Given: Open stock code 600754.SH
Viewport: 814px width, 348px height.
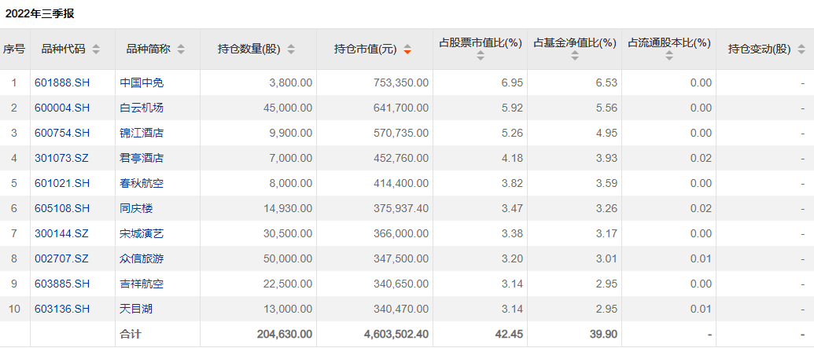Looking at the screenshot, I should click(x=62, y=134).
